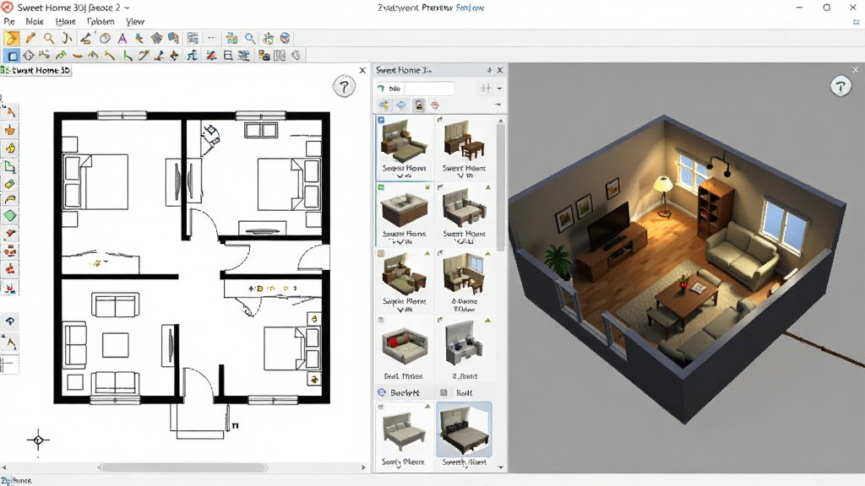Open dropdown arrow at catalog filter row end
The height and width of the screenshot is (486, 865).
[498, 105]
